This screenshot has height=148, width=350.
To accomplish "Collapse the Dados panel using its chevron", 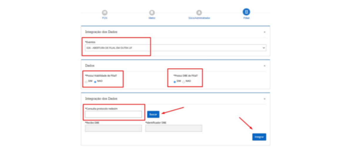I will click(x=264, y=66).
